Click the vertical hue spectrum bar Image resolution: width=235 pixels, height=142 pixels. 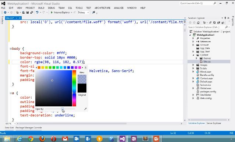click(74, 88)
